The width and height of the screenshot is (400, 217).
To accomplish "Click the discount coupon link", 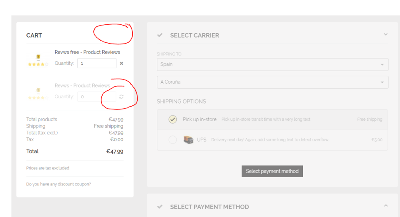I will point(58,184).
